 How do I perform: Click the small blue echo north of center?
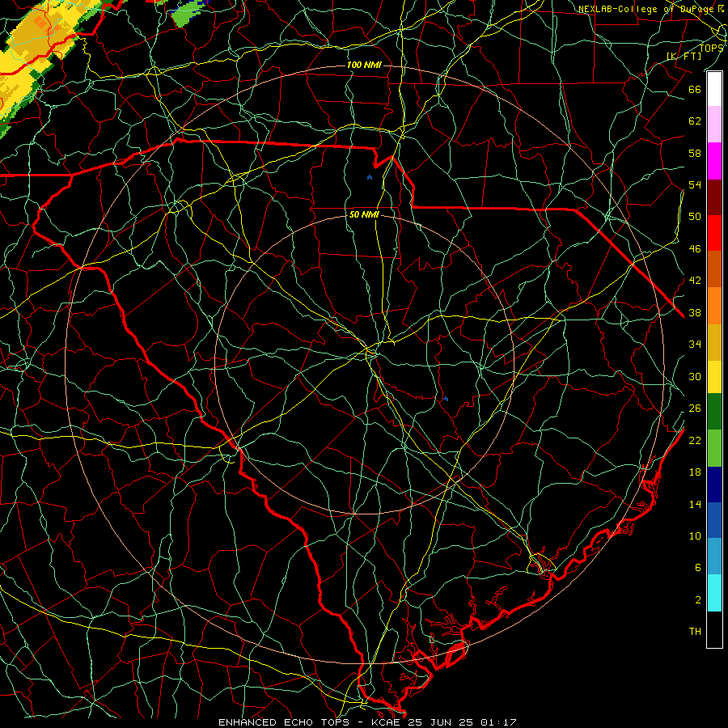point(370,177)
